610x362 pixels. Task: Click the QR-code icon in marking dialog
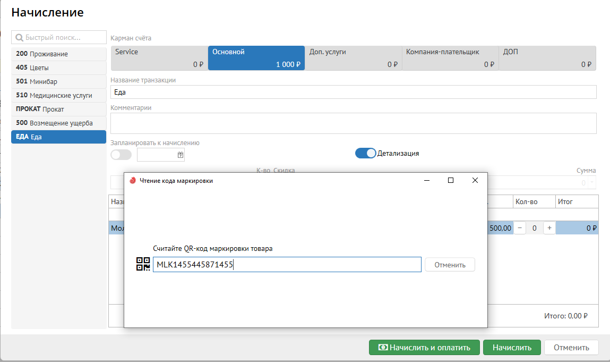(x=143, y=264)
